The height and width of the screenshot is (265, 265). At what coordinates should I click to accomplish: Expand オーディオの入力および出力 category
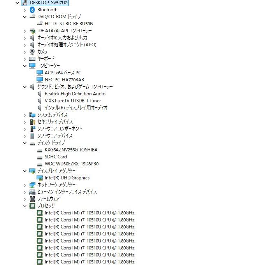point(25,38)
